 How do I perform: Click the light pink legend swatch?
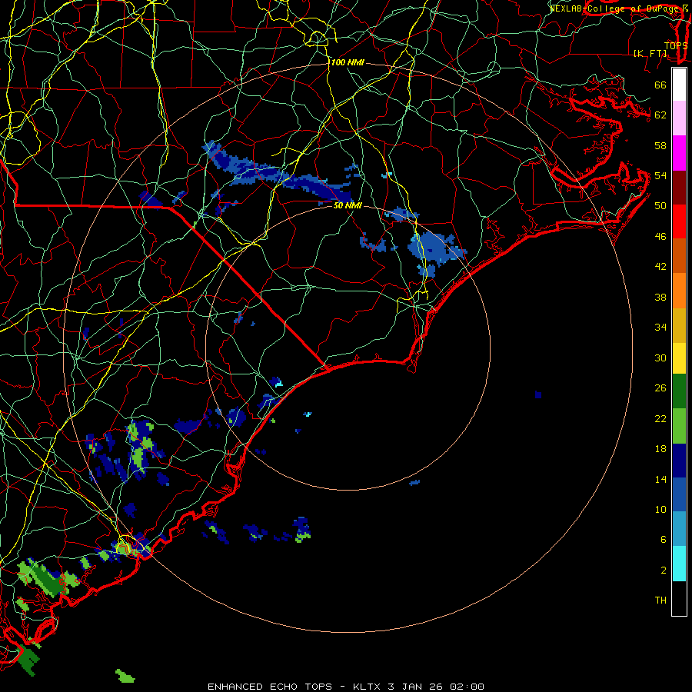click(x=679, y=118)
